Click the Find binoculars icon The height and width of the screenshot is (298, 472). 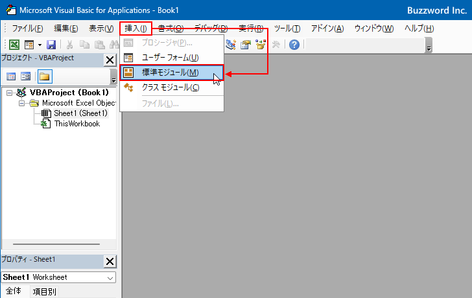pos(114,45)
